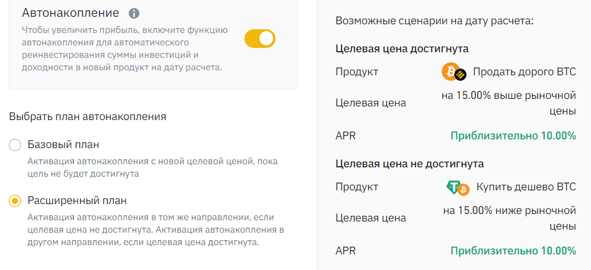Click the Расширенный план label text
The height and width of the screenshot is (270, 591).
78,200
